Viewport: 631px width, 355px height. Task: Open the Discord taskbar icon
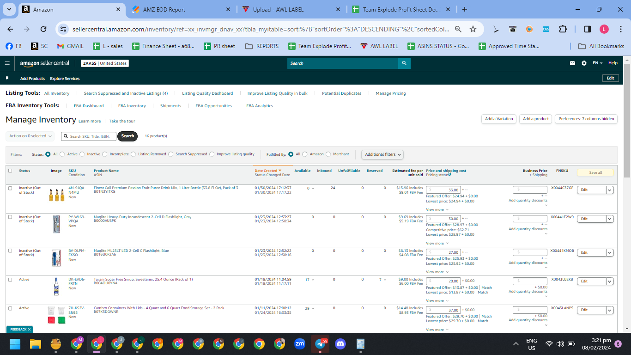(340, 344)
